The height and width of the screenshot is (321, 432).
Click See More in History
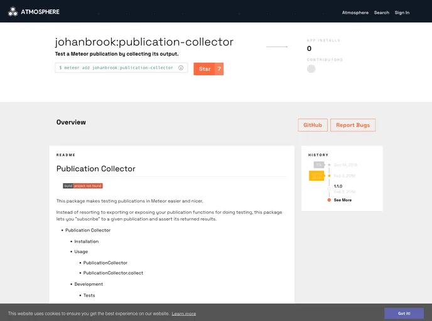[343, 200]
